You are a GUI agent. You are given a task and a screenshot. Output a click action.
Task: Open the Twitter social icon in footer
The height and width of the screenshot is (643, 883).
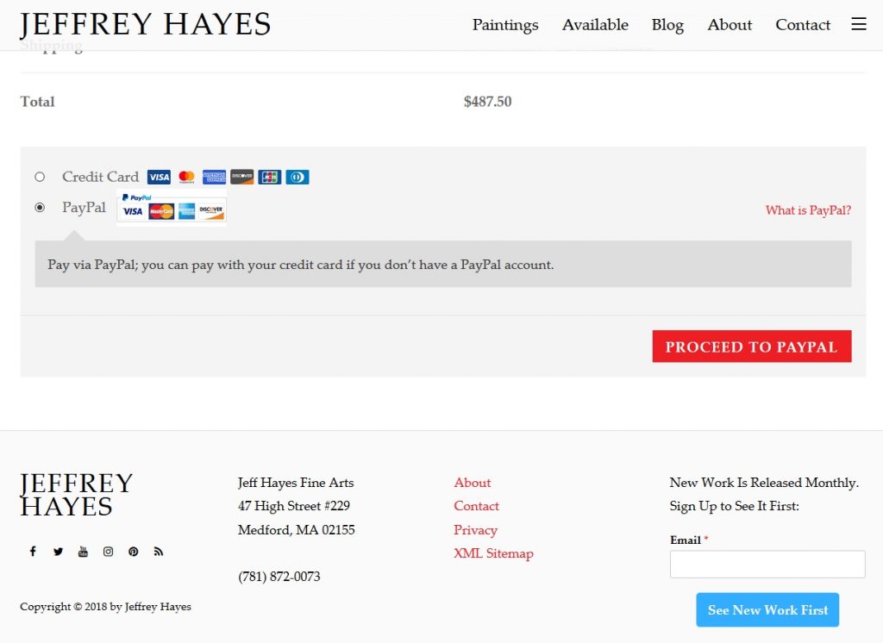point(58,552)
